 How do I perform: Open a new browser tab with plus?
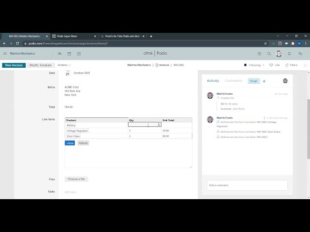[151, 36]
